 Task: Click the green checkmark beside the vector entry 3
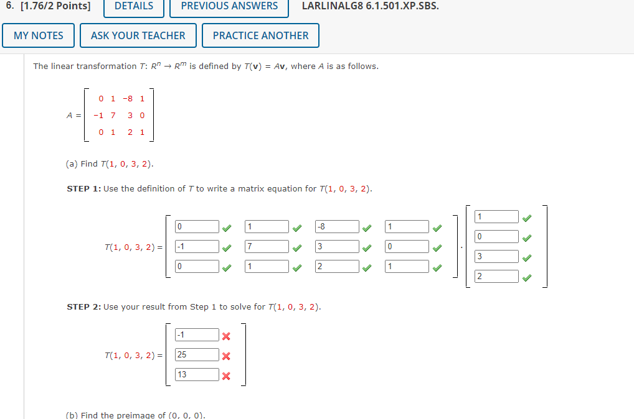[x=528, y=257]
